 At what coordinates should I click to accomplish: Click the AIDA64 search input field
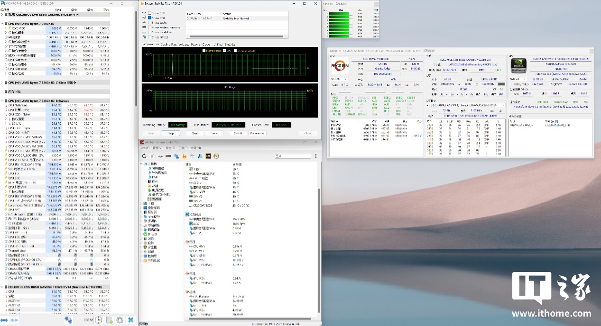pos(292,156)
